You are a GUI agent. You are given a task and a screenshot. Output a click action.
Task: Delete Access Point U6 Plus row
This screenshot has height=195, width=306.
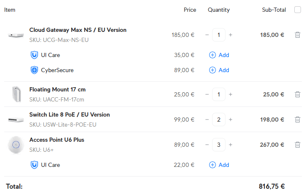[298, 145]
